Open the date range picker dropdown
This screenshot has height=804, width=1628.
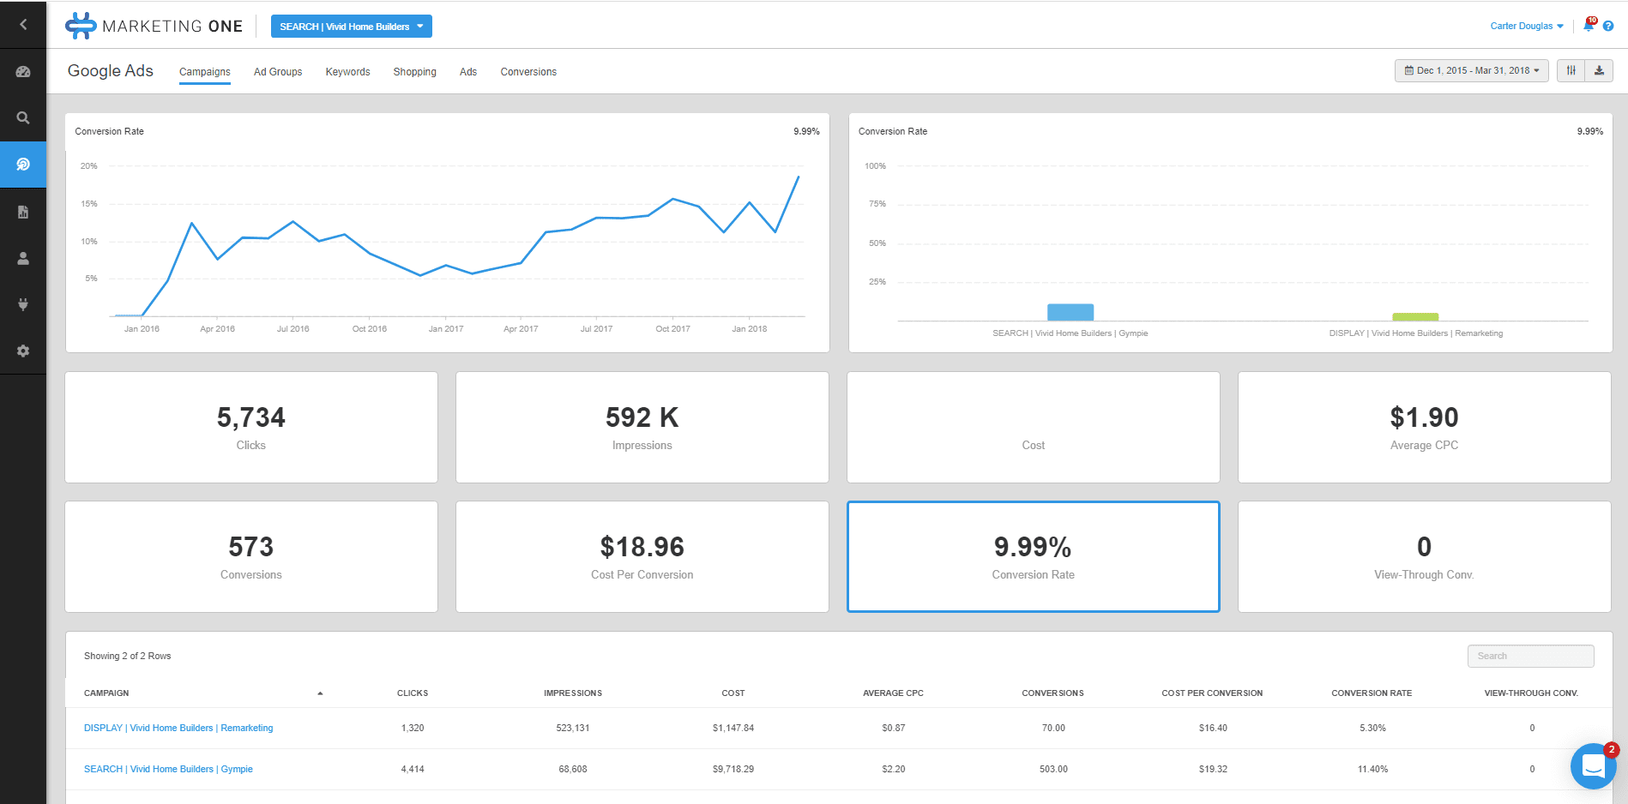(1472, 70)
